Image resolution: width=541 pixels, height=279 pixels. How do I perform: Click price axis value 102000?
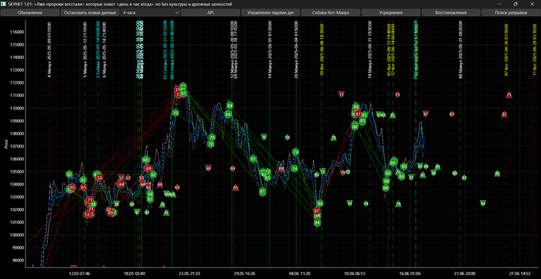18,209
